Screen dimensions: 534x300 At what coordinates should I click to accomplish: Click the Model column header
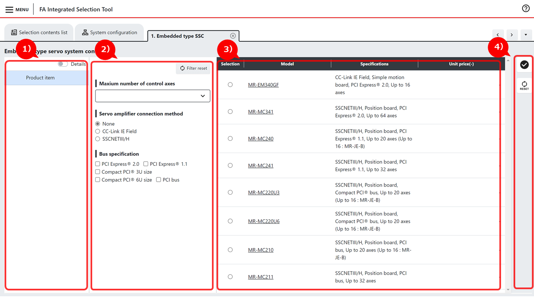point(287,64)
